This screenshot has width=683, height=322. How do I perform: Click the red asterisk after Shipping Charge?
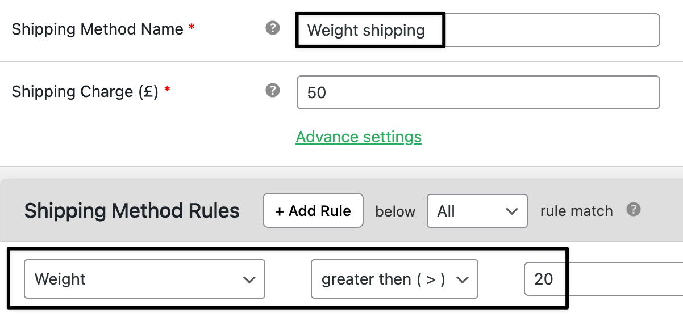[167, 90]
